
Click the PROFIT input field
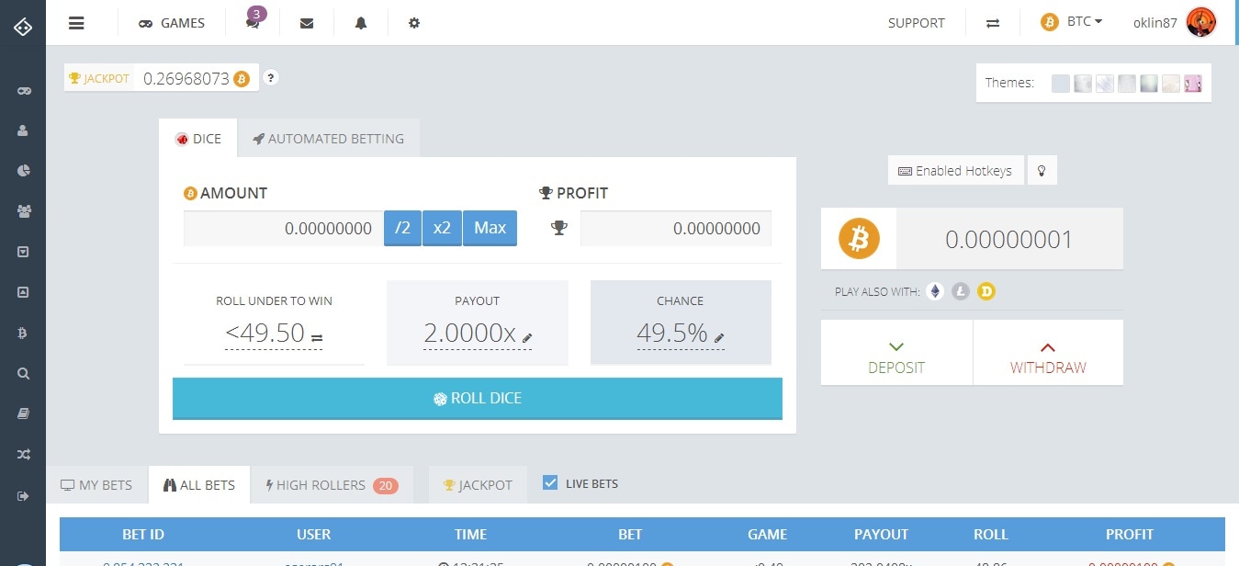676,229
